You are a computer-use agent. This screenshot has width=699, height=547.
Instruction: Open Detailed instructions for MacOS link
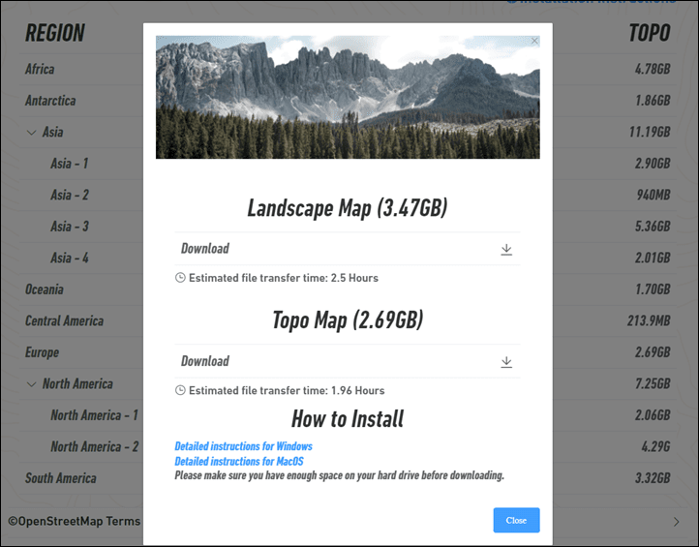[239, 461]
